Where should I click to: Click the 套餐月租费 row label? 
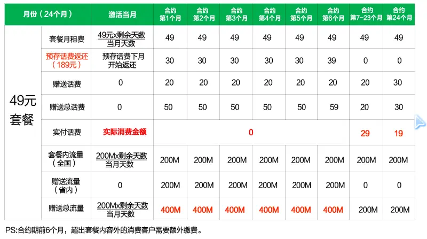pyautogui.click(x=67, y=37)
